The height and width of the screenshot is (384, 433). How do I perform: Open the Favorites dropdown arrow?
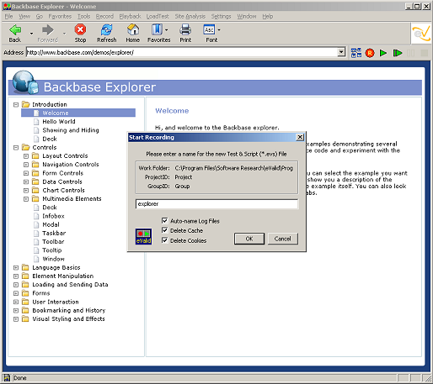pyautogui.click(x=167, y=29)
